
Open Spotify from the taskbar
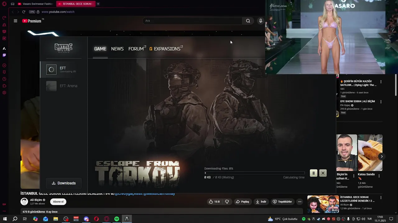point(117,219)
